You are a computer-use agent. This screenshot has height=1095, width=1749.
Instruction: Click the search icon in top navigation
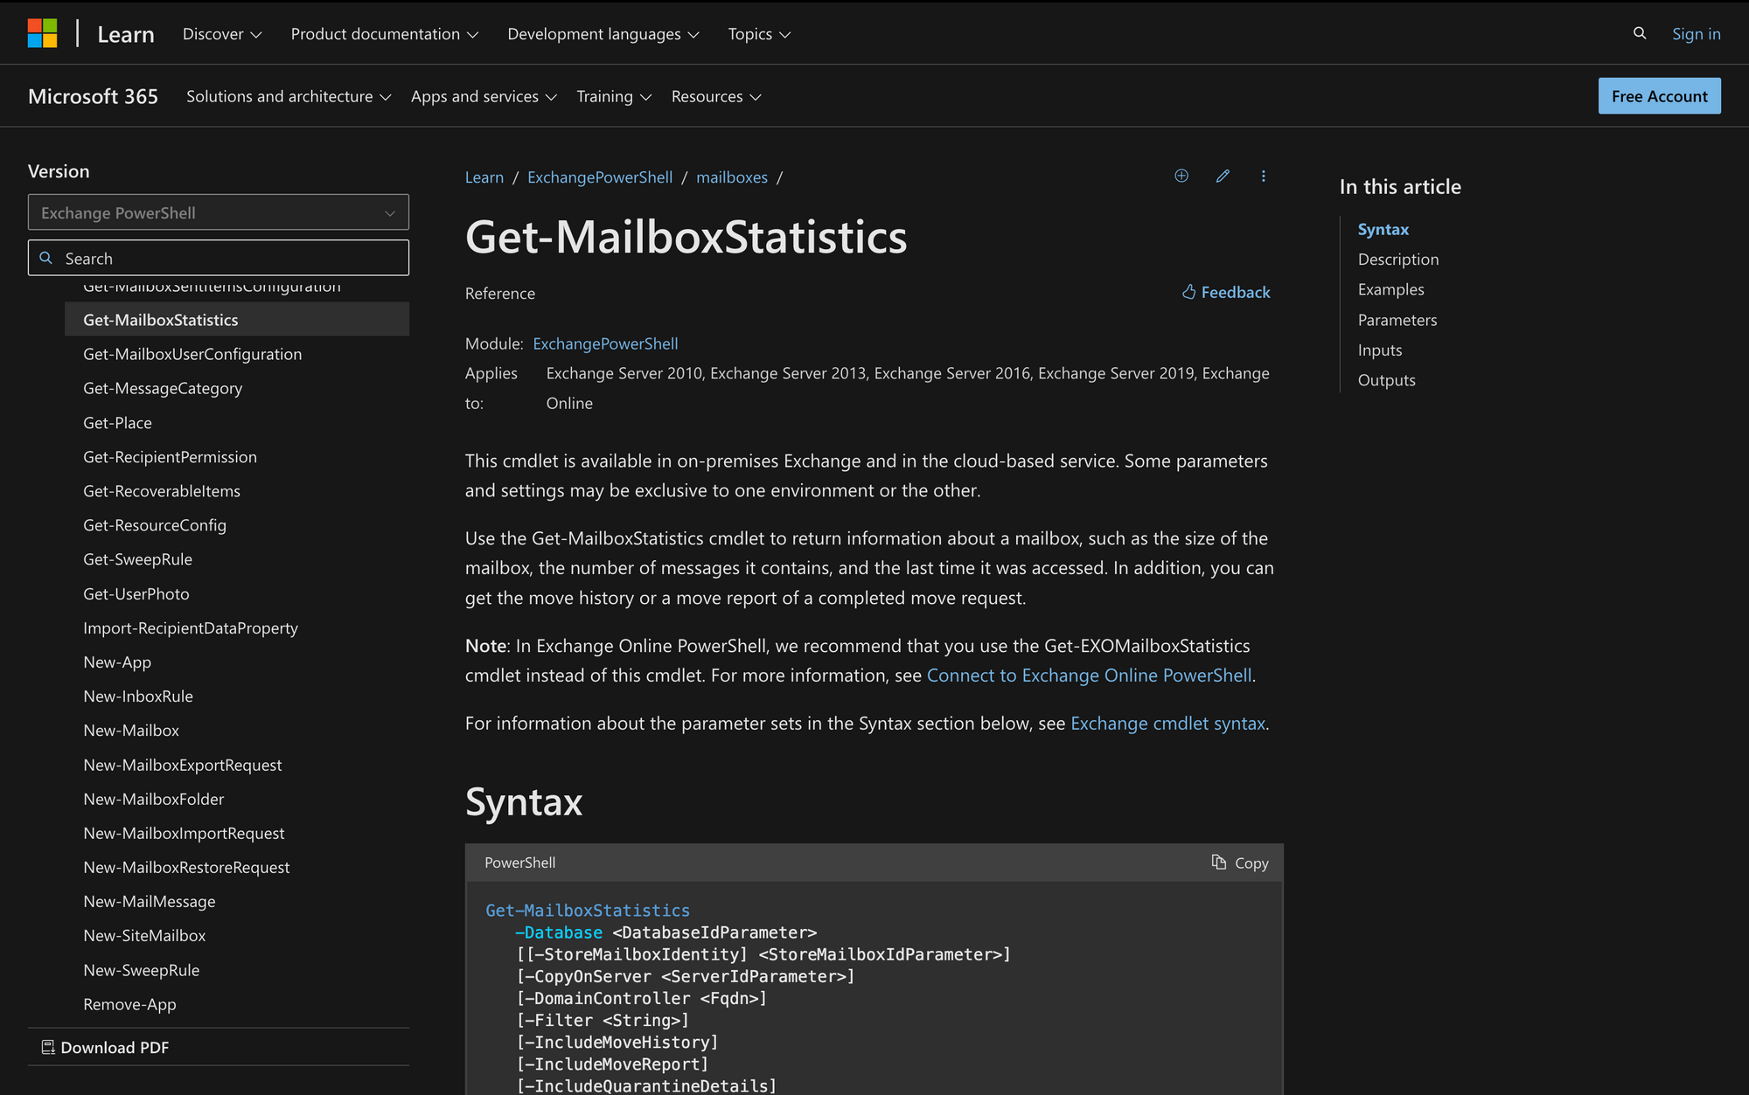tap(1639, 33)
